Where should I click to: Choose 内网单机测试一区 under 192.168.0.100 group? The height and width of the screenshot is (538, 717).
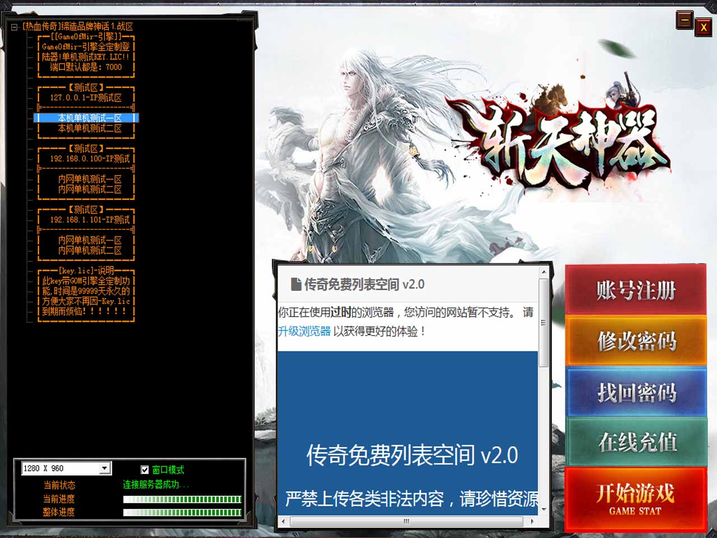90,179
